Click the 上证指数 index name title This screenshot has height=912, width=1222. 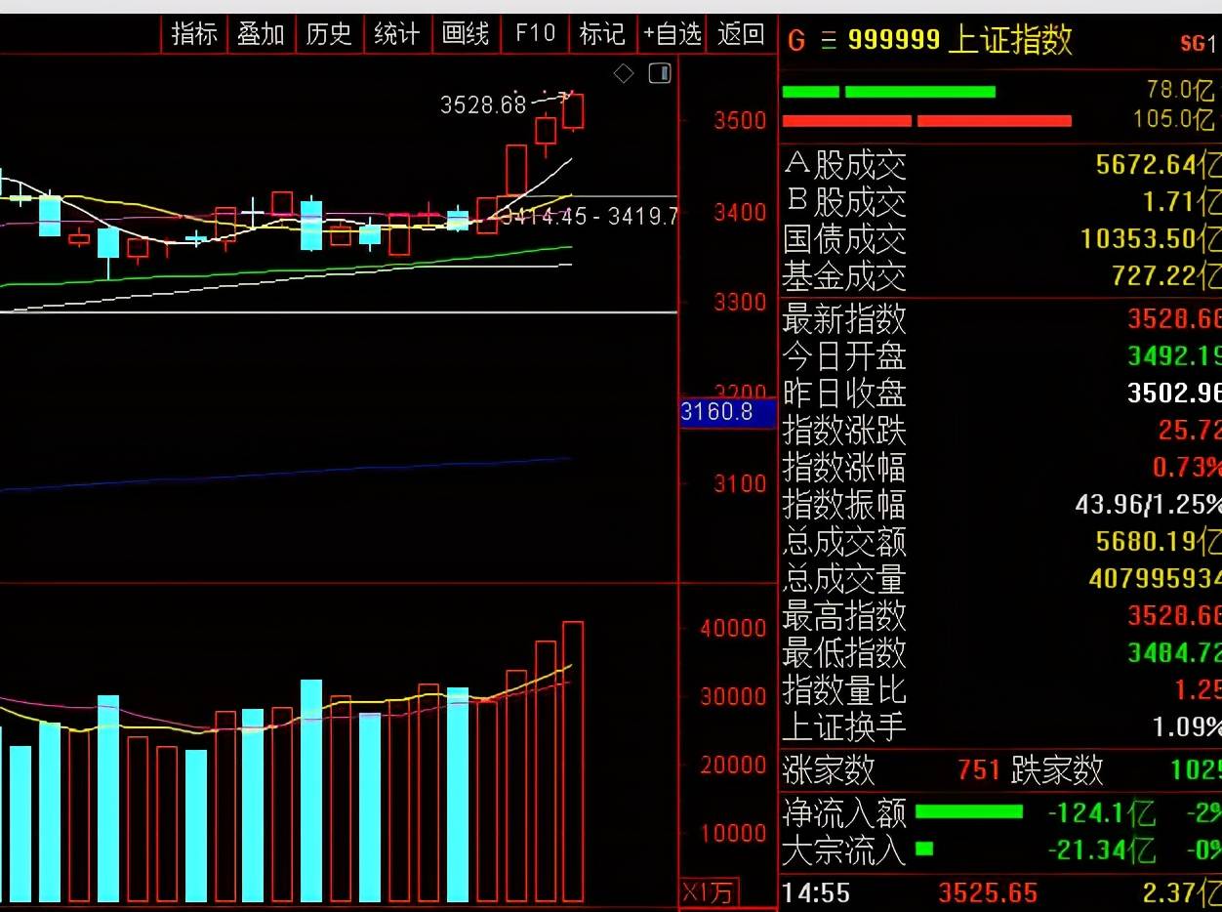coord(1009,40)
